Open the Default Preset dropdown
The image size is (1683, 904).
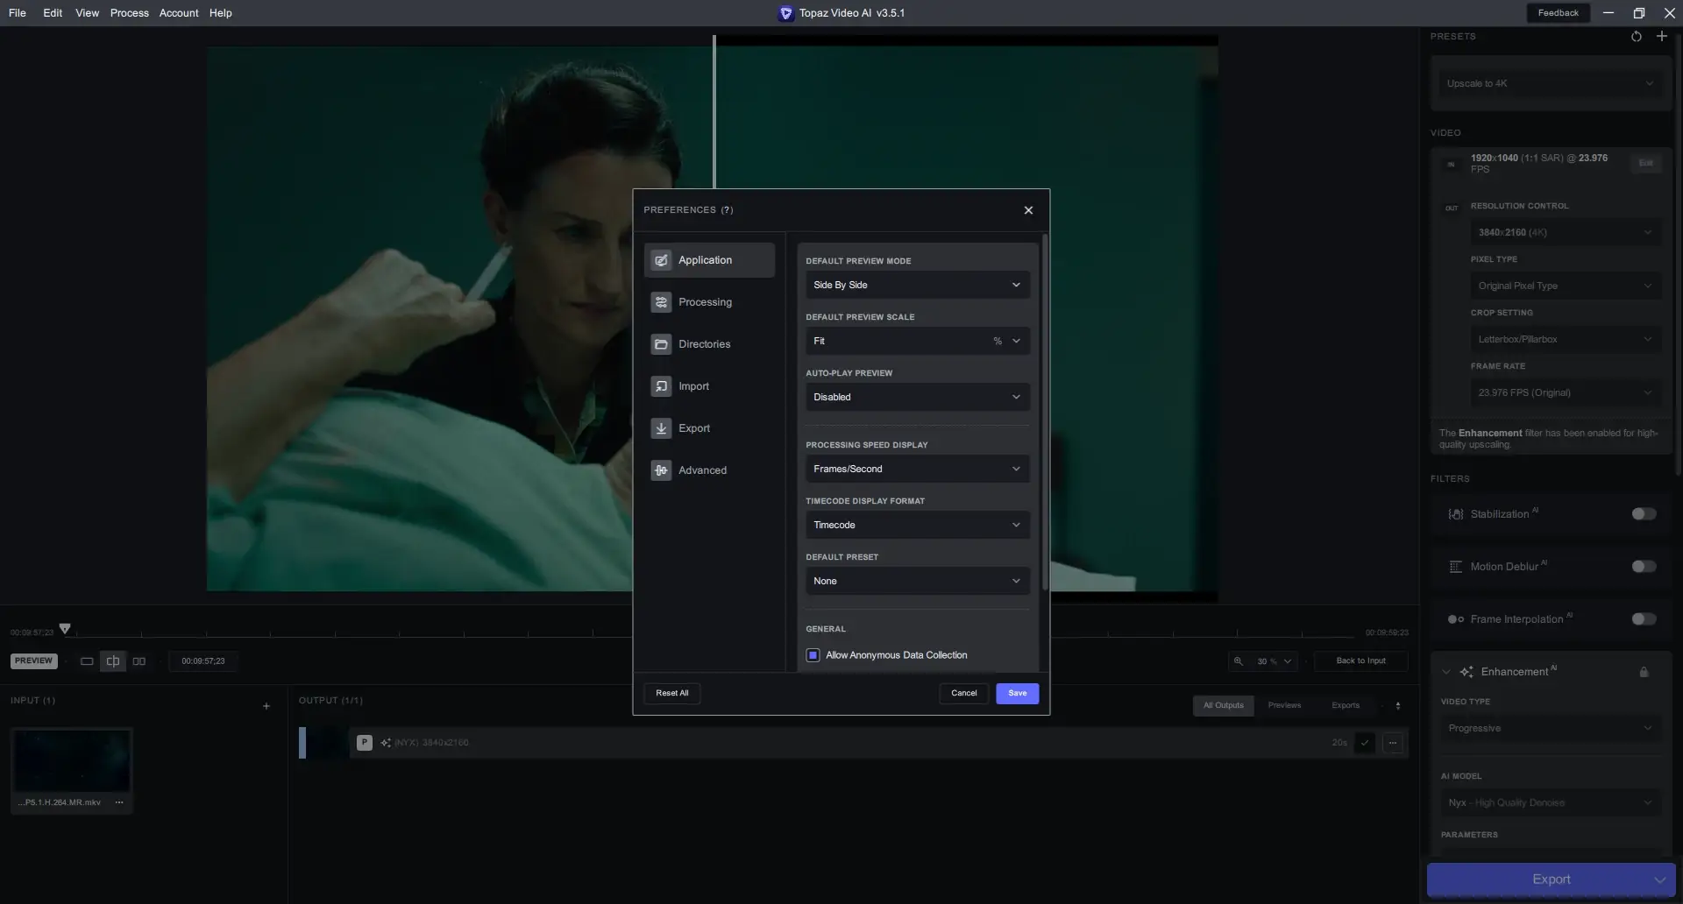917,581
